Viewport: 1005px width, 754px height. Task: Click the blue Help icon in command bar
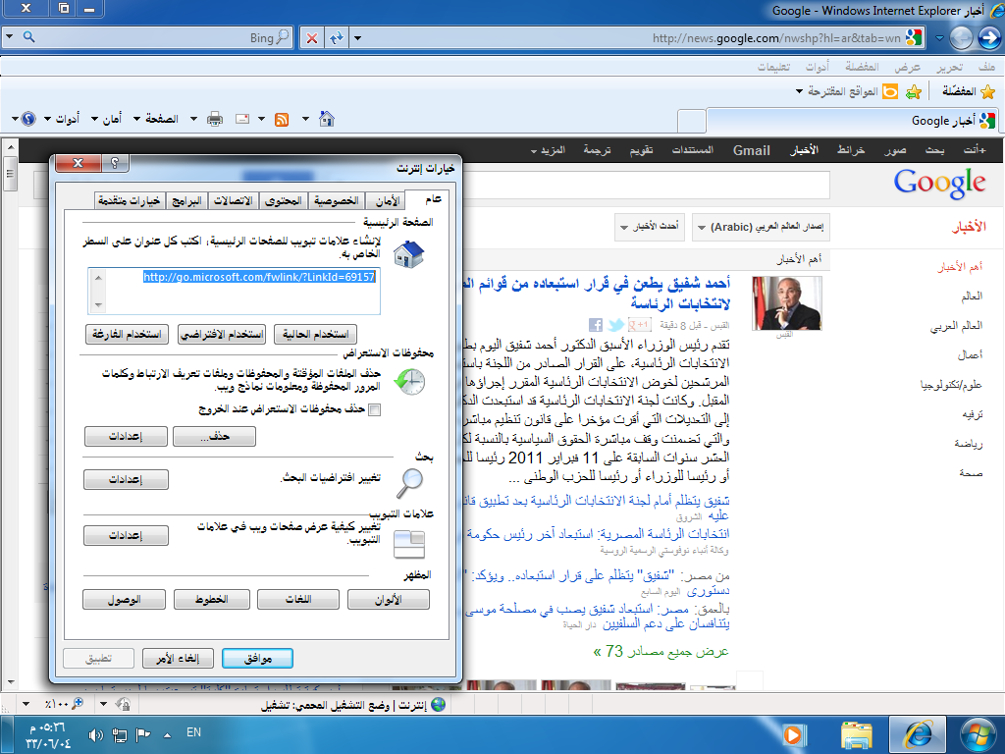(28, 119)
